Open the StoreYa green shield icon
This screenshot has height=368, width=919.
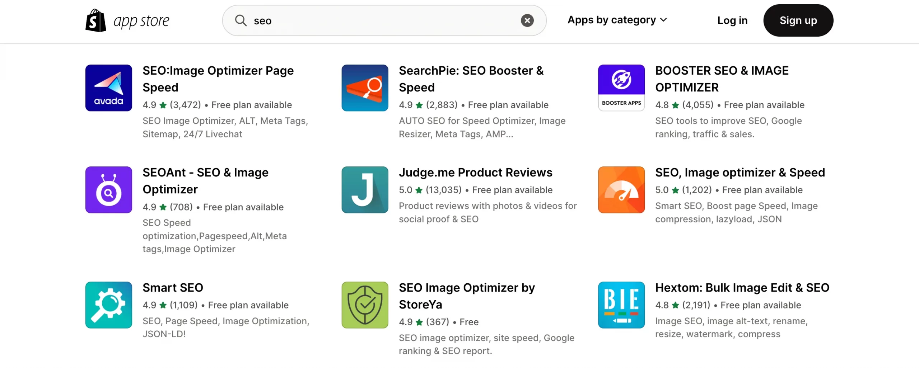[365, 305]
